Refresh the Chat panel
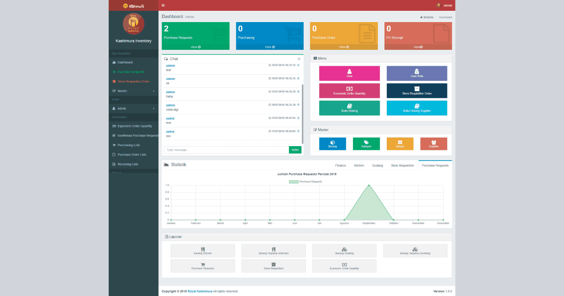 pos(299,59)
